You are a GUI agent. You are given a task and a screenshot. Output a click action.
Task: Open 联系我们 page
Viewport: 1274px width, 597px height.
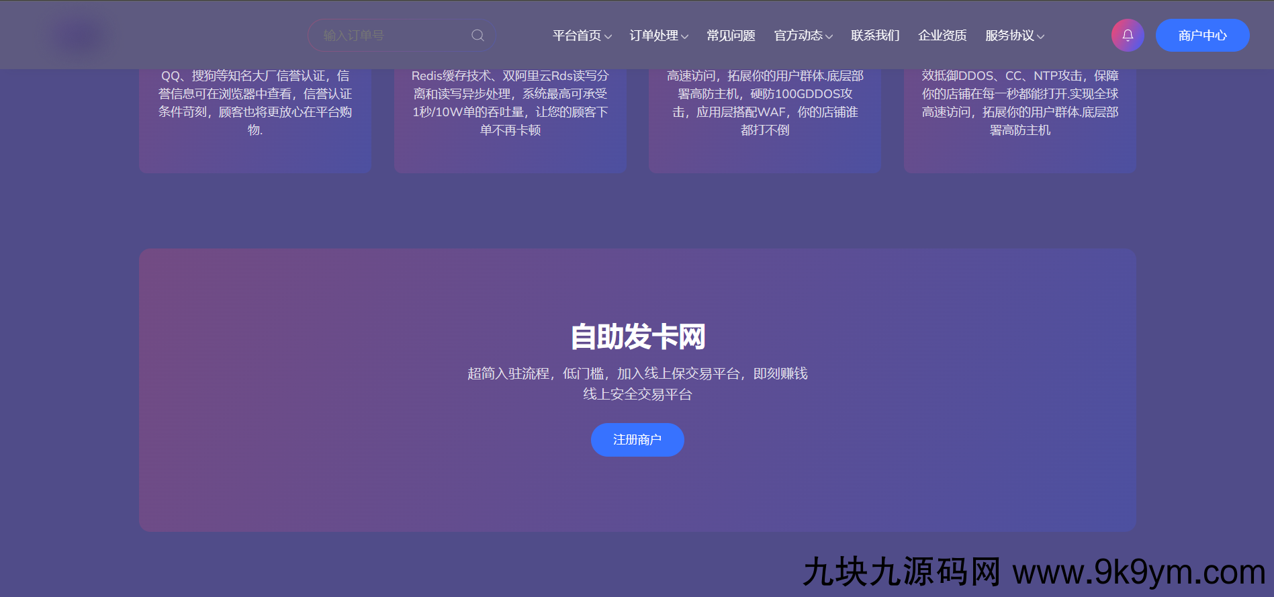(875, 36)
